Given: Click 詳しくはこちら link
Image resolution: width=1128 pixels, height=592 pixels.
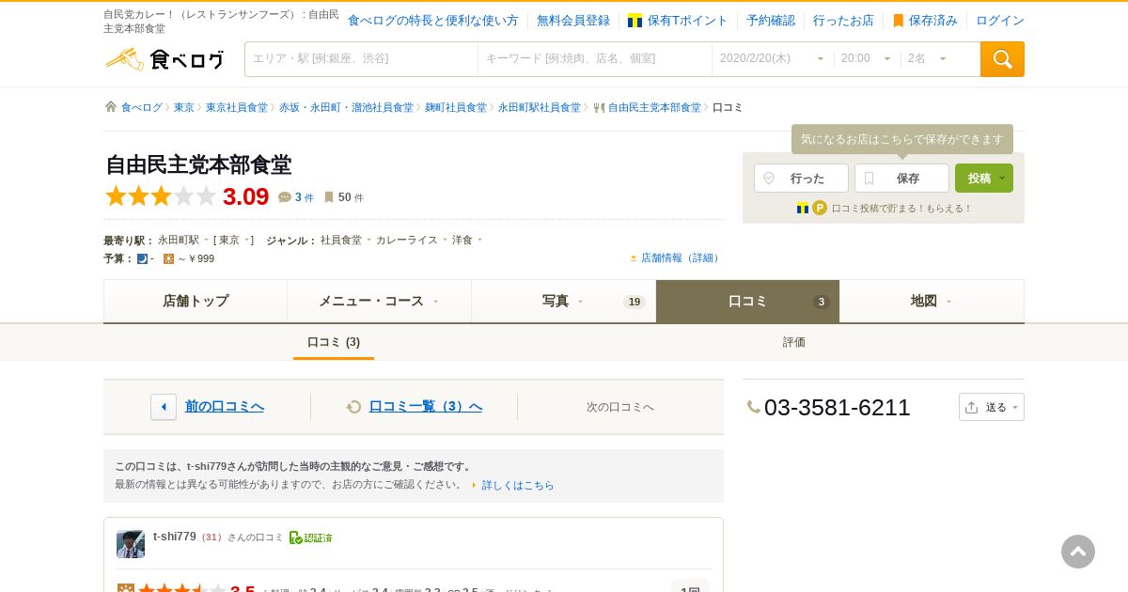Looking at the screenshot, I should click(x=518, y=485).
